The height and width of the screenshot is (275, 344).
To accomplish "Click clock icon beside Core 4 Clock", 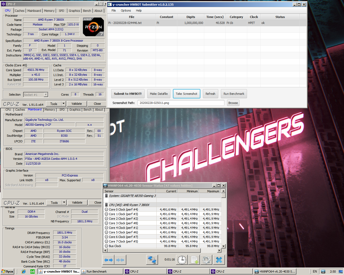I will (106, 228).
